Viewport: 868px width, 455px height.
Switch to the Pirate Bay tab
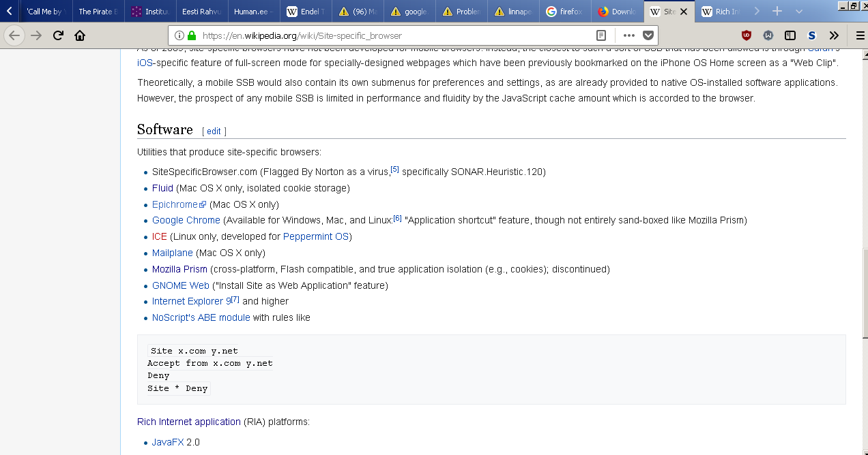[x=98, y=12]
